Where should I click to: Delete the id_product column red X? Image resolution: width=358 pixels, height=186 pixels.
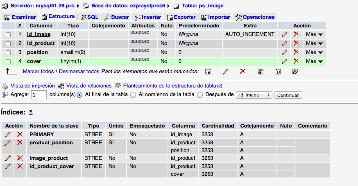click(x=297, y=43)
